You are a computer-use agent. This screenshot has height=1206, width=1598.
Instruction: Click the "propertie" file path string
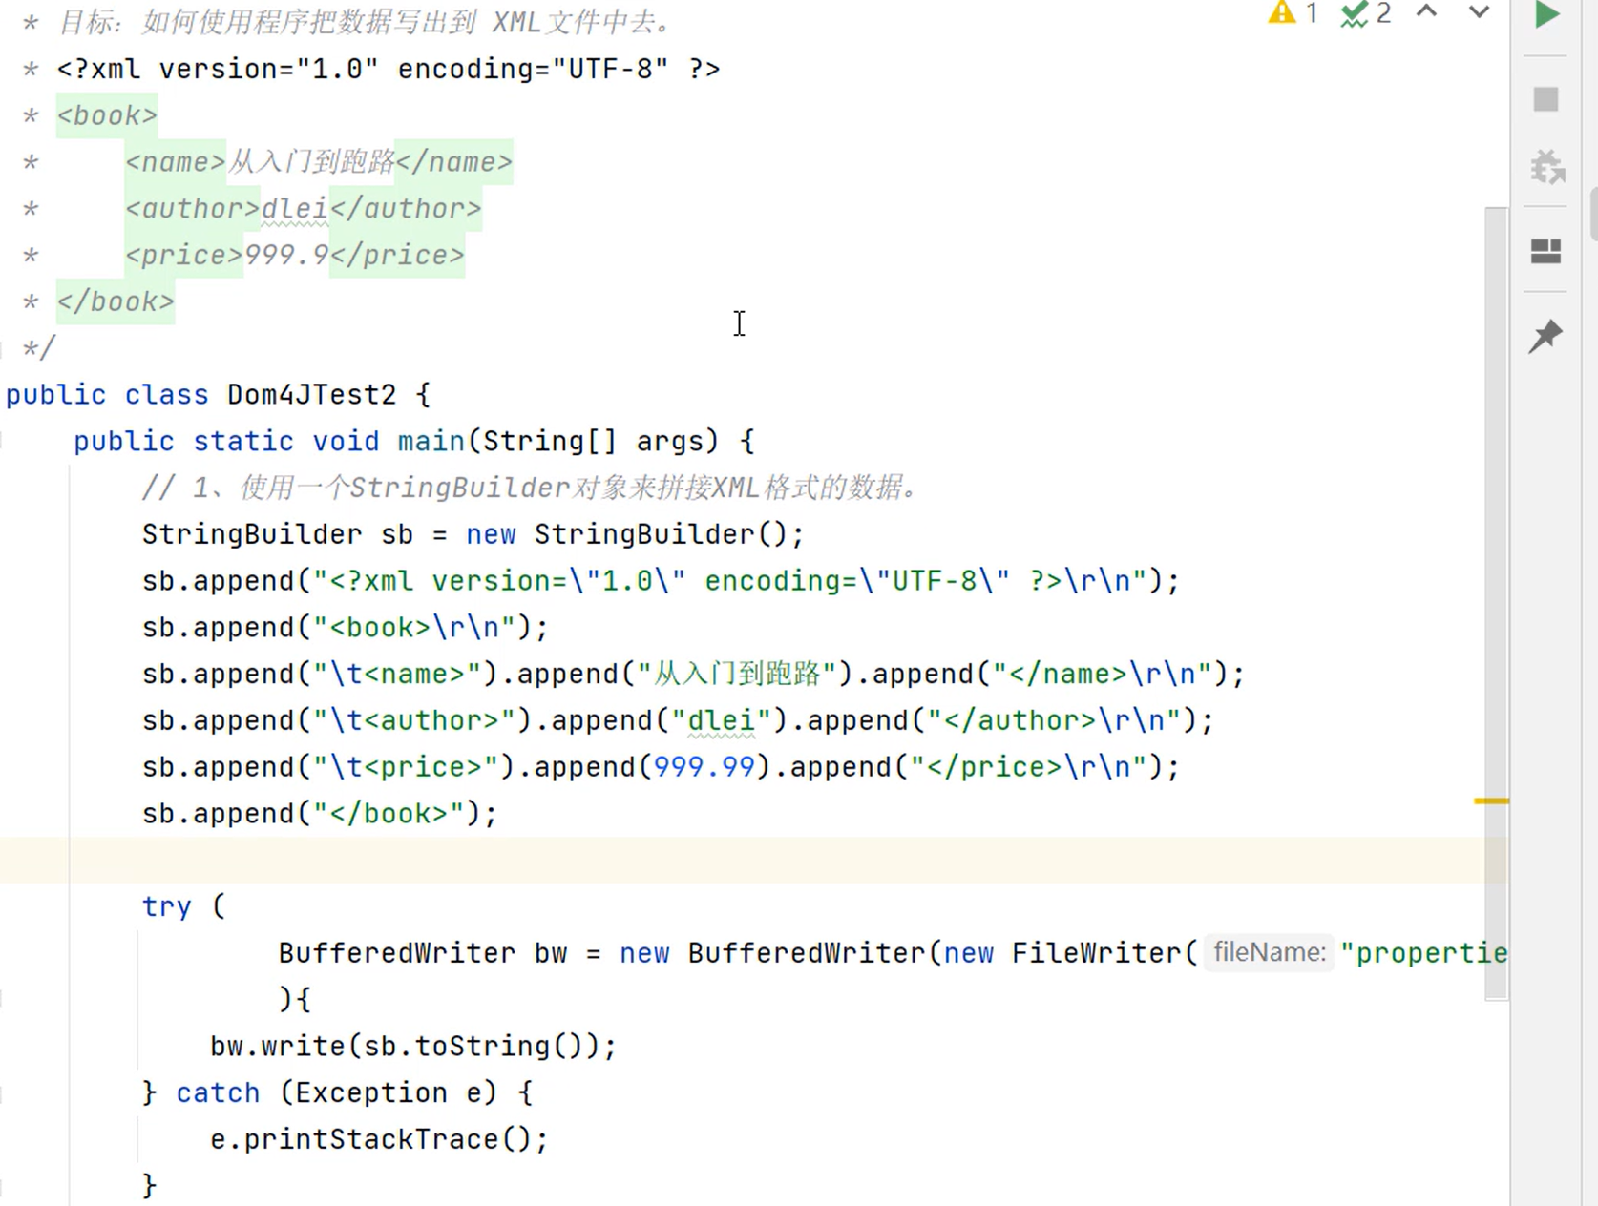click(x=1423, y=954)
